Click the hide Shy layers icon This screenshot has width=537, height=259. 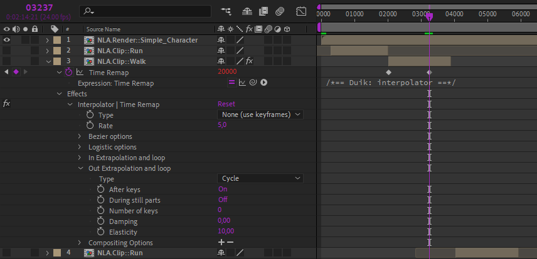point(247,11)
